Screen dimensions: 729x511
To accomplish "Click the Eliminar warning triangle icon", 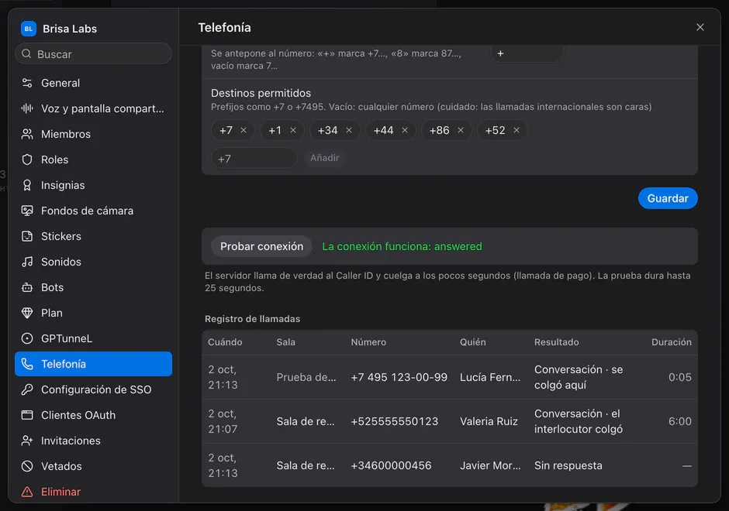I will [27, 492].
